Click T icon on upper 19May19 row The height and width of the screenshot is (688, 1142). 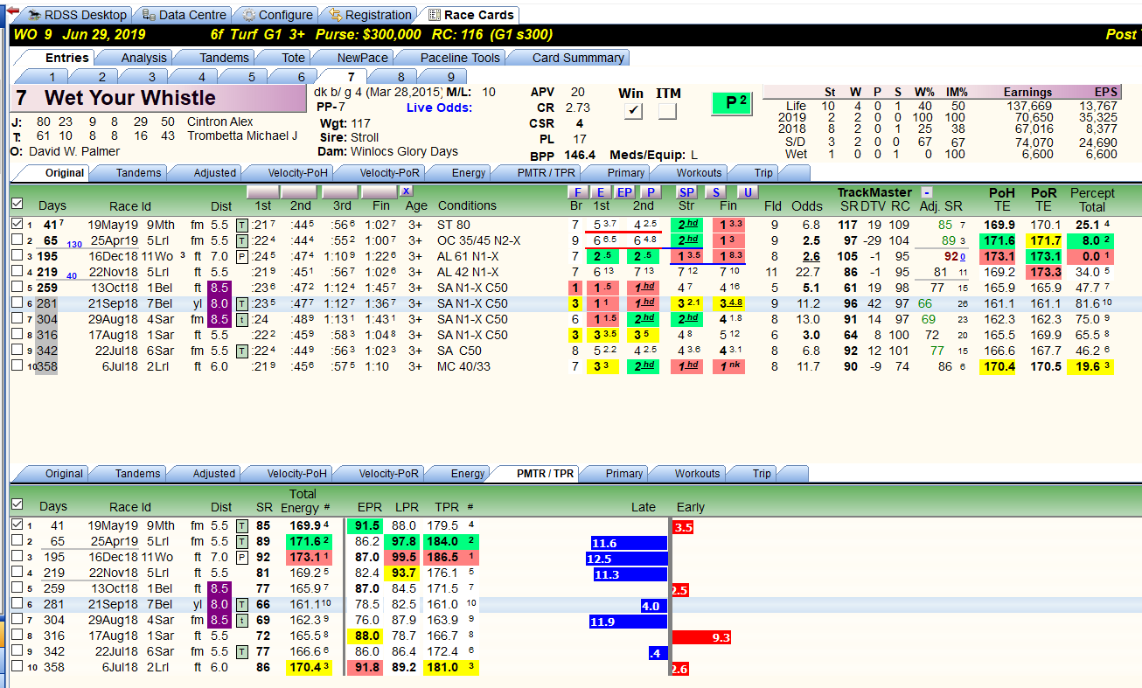coord(242,225)
